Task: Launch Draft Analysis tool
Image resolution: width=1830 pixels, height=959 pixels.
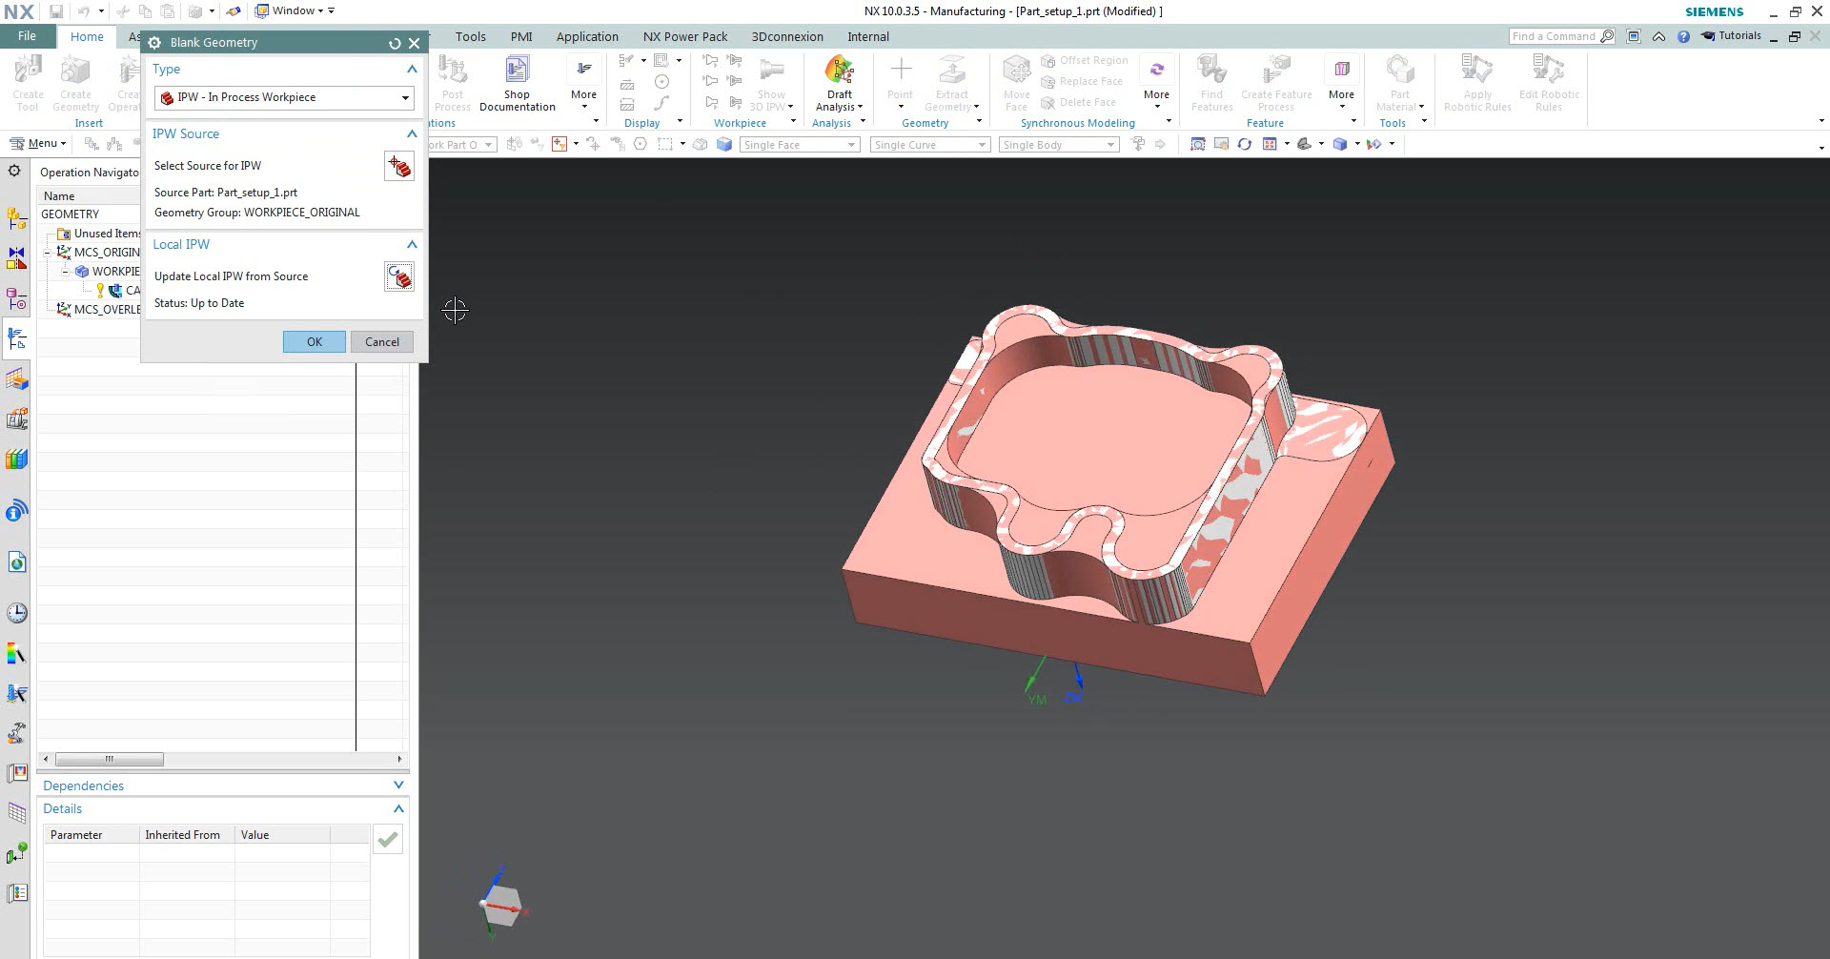Action: pyautogui.click(x=839, y=84)
